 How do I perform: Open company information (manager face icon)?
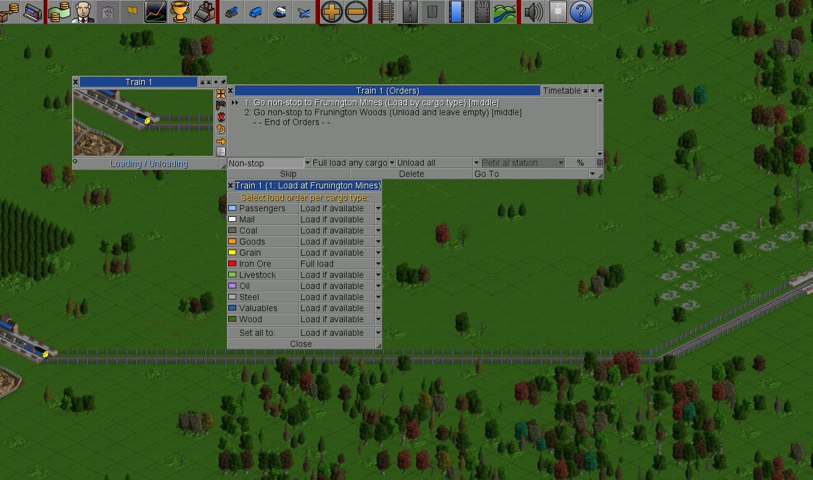pyautogui.click(x=83, y=12)
